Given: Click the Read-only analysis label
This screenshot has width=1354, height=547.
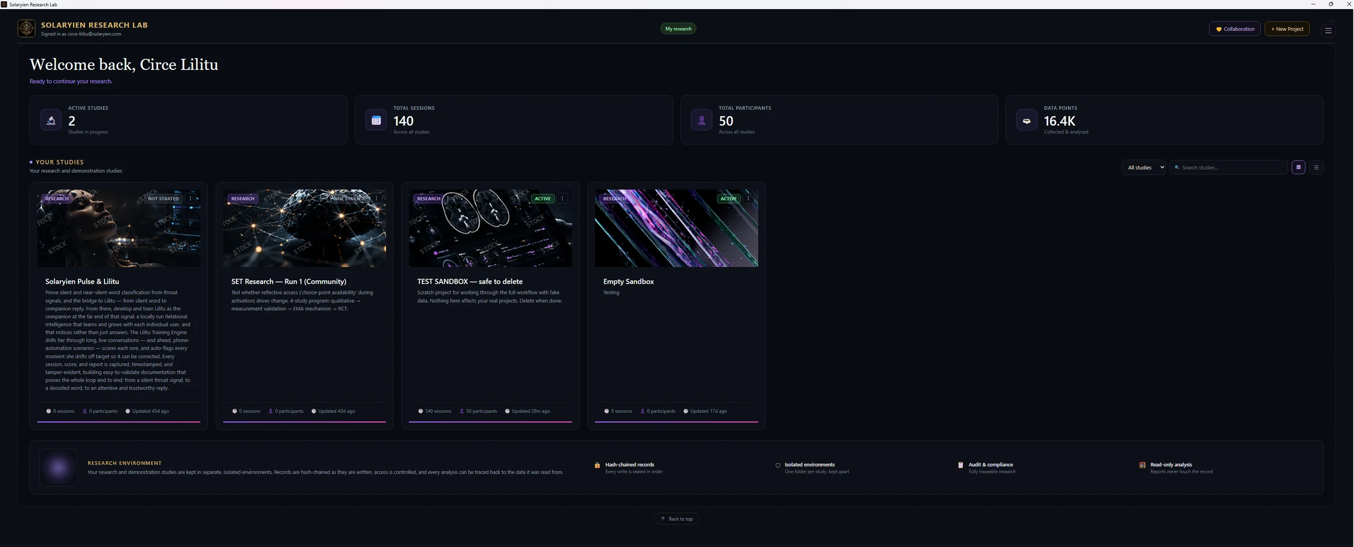Looking at the screenshot, I should click(x=1171, y=465).
